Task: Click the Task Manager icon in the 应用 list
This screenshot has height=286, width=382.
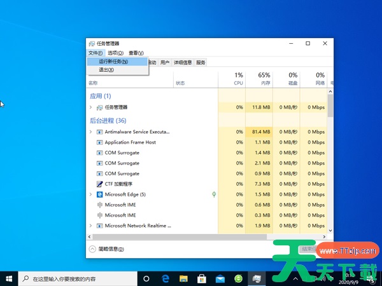Action: pyautogui.click(x=99, y=107)
